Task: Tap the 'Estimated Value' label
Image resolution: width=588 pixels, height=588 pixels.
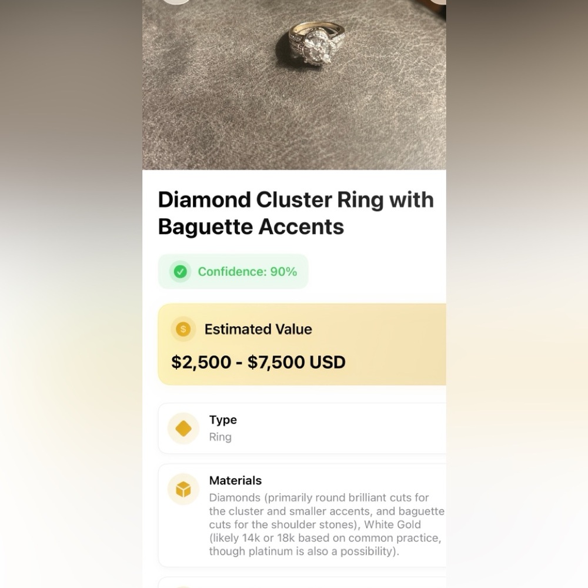Action: click(258, 329)
